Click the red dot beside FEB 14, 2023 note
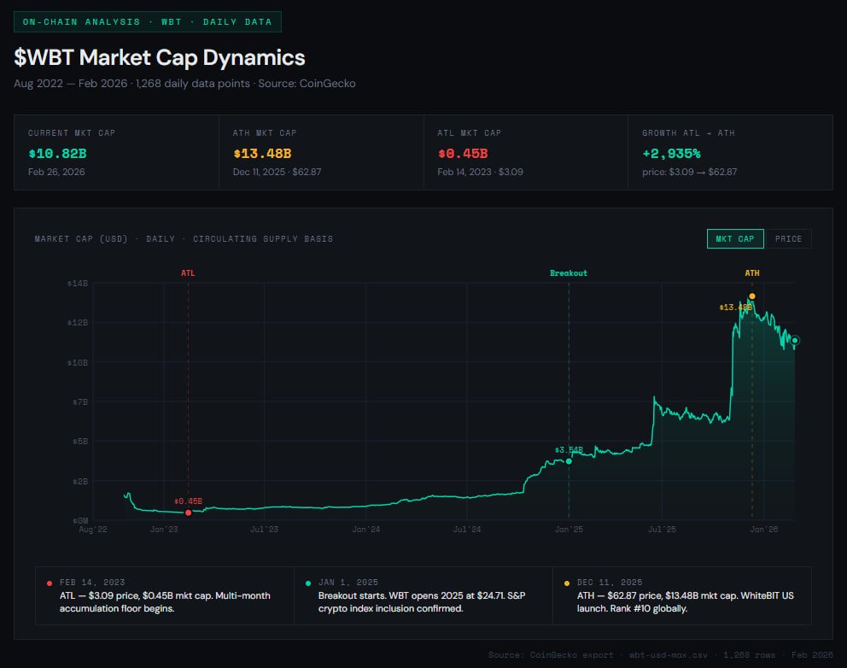 coord(50,583)
